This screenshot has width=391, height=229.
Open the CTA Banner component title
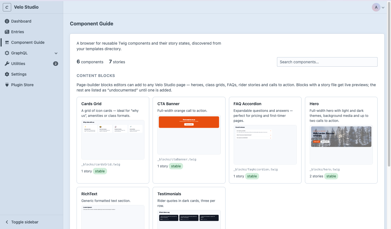(169, 104)
